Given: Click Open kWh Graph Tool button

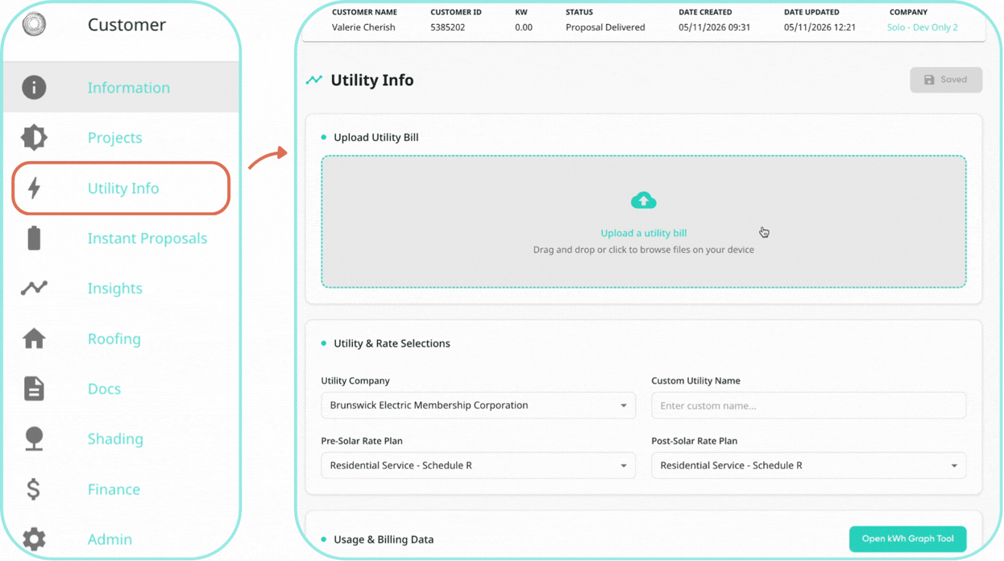Looking at the screenshot, I should [907, 539].
